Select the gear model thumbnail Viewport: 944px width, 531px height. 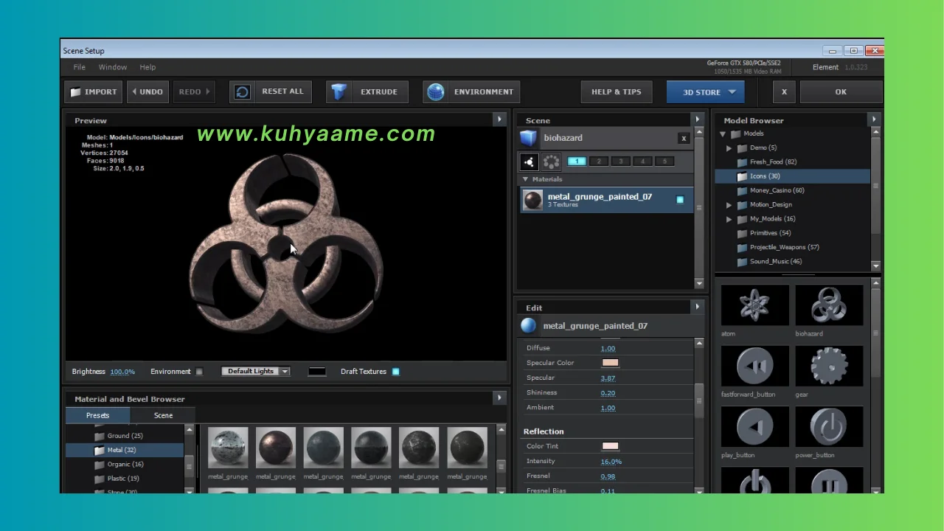click(x=829, y=366)
